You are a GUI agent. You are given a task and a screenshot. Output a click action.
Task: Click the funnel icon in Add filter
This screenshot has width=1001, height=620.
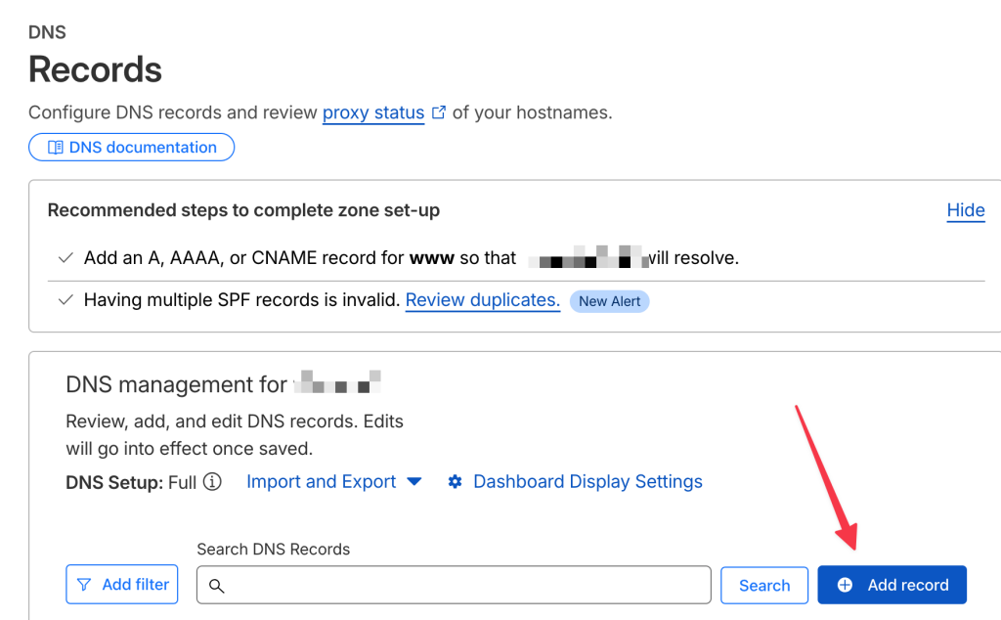click(x=85, y=585)
